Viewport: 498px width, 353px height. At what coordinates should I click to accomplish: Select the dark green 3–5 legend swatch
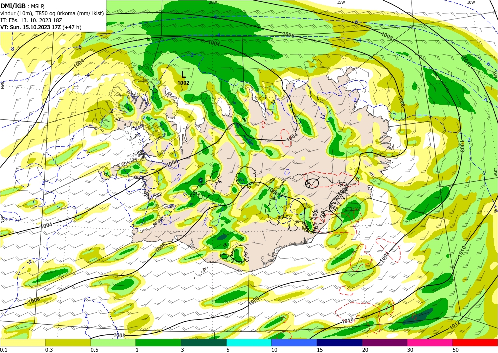coord(204,343)
